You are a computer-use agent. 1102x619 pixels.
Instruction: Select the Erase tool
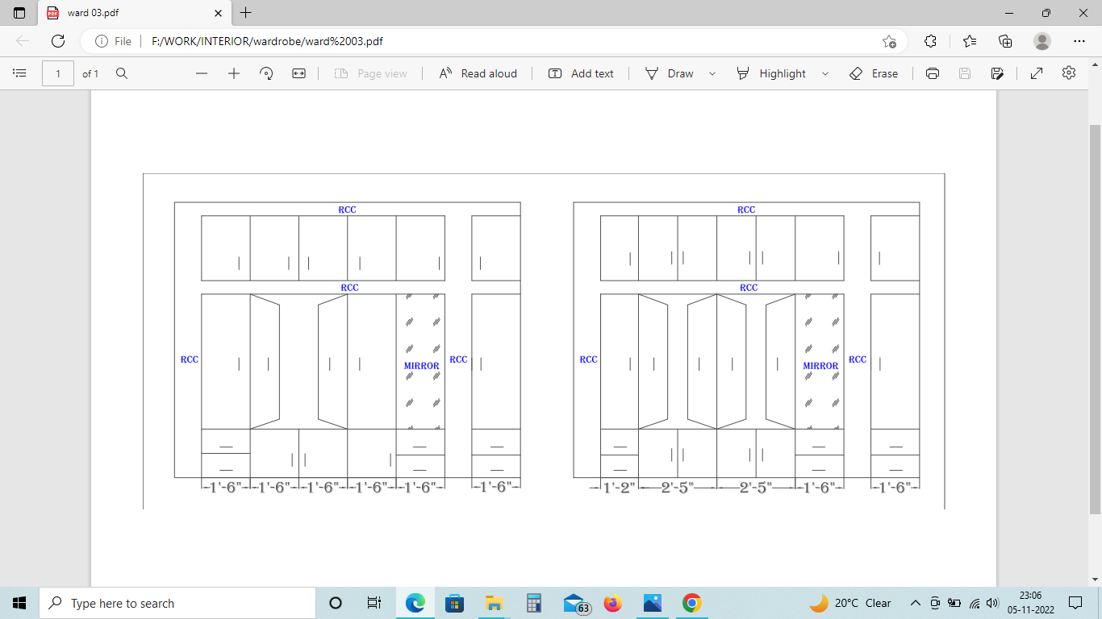(x=874, y=73)
